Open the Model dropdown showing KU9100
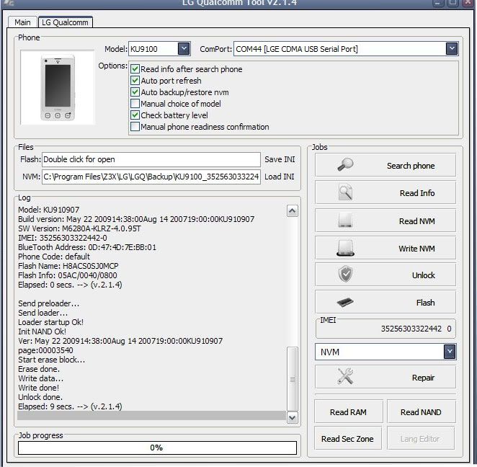477x467 pixels. [x=184, y=49]
